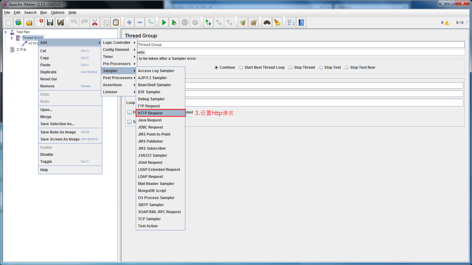
Task: Choose Reset Gui in the context menu
Action: [x=70, y=79]
